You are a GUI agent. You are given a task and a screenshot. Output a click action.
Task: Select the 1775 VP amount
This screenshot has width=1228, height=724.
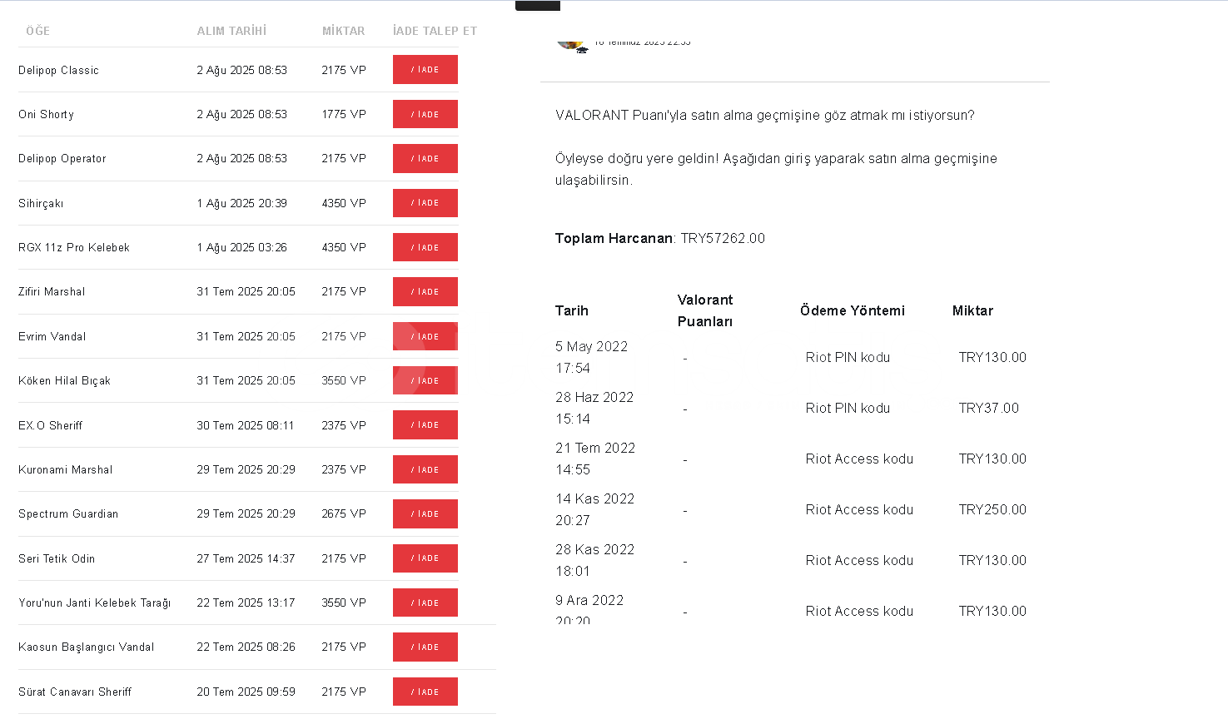(x=344, y=114)
